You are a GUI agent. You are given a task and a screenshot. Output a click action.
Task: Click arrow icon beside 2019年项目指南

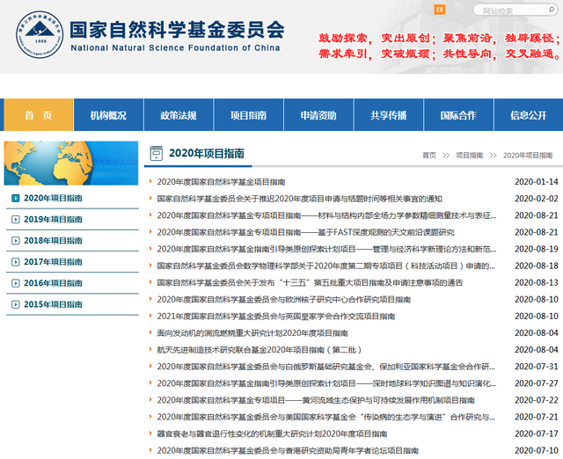click(x=16, y=219)
